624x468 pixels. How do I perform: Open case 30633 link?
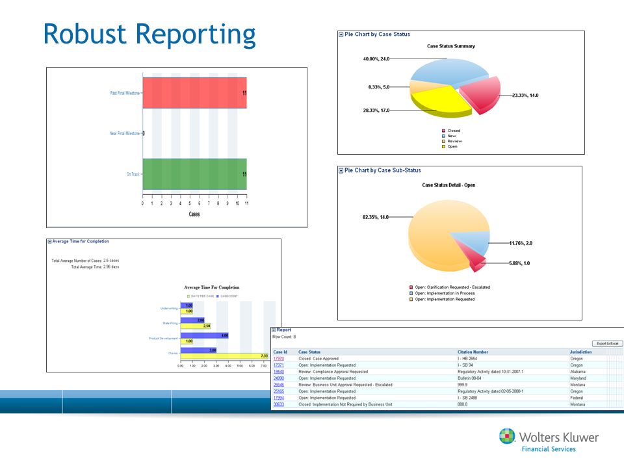point(279,404)
